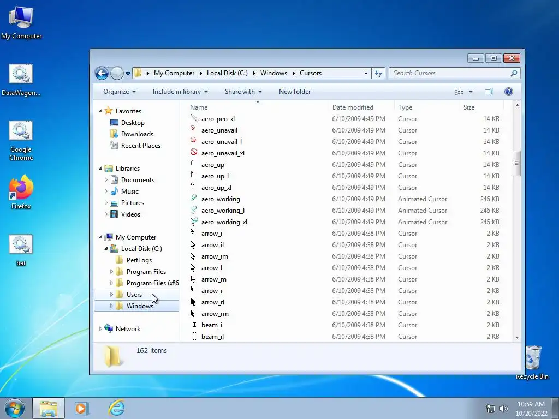This screenshot has height=419, width=559.
Task: Click the New folder button
Action: point(295,92)
